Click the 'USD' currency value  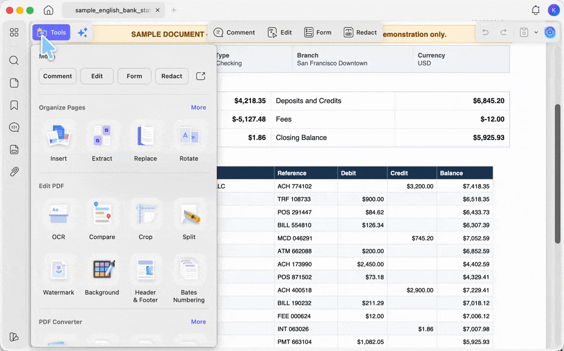tap(424, 63)
